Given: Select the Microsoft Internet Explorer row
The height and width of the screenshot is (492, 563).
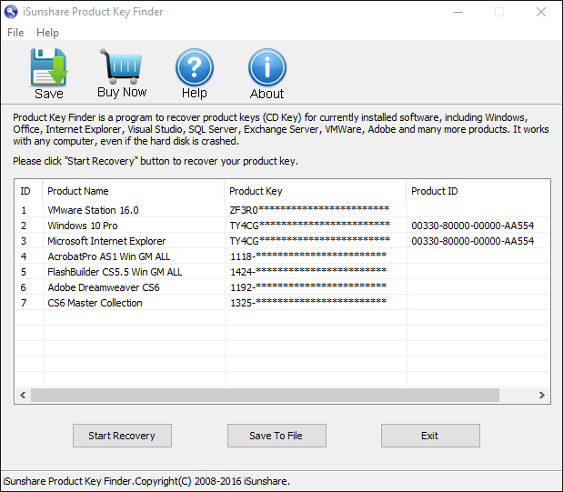Looking at the screenshot, I should (x=283, y=241).
